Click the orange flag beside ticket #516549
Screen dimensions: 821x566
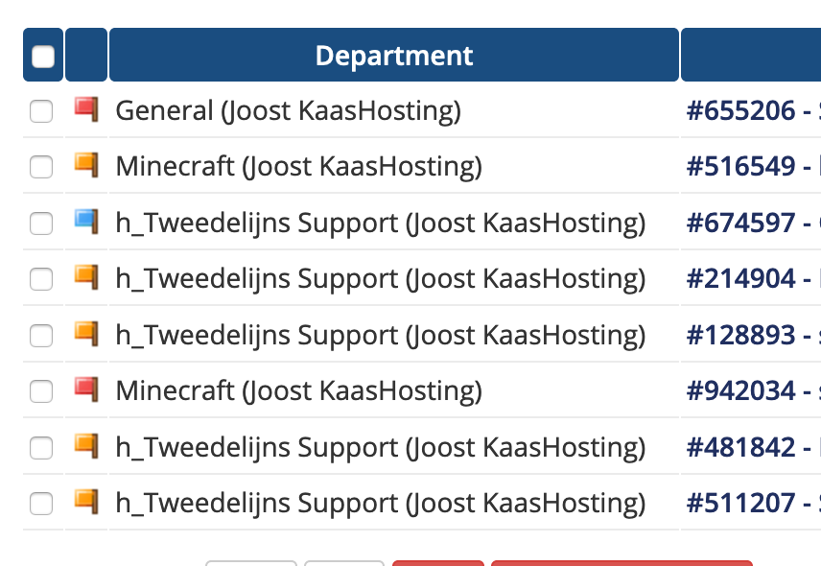(x=86, y=165)
